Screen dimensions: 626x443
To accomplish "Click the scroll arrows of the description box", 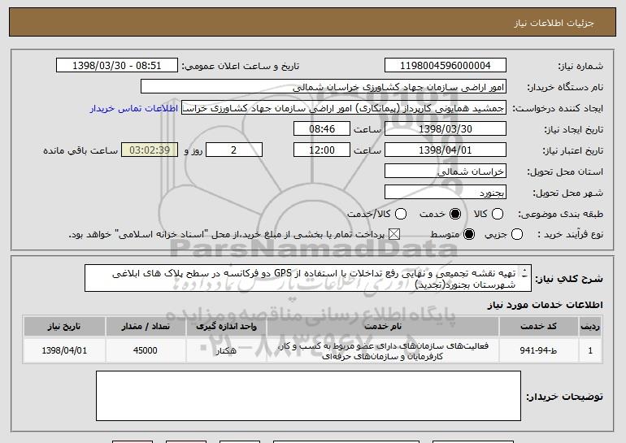I will click(524, 273).
